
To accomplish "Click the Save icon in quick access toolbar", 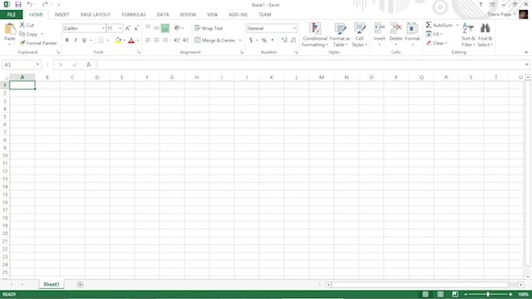I will 18,5.
